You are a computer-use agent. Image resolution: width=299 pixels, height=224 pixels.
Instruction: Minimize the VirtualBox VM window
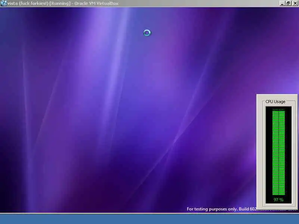(283, 3)
